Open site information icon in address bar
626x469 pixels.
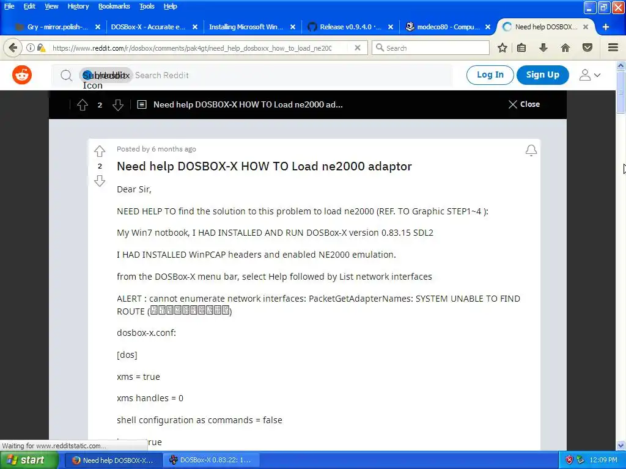pyautogui.click(x=31, y=48)
